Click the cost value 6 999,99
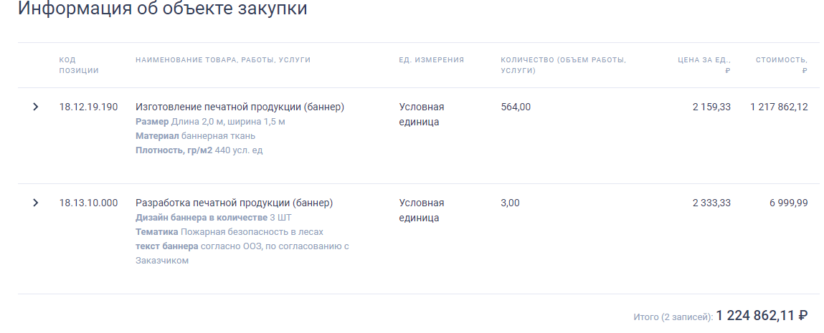This screenshot has width=824, height=333. (789, 203)
